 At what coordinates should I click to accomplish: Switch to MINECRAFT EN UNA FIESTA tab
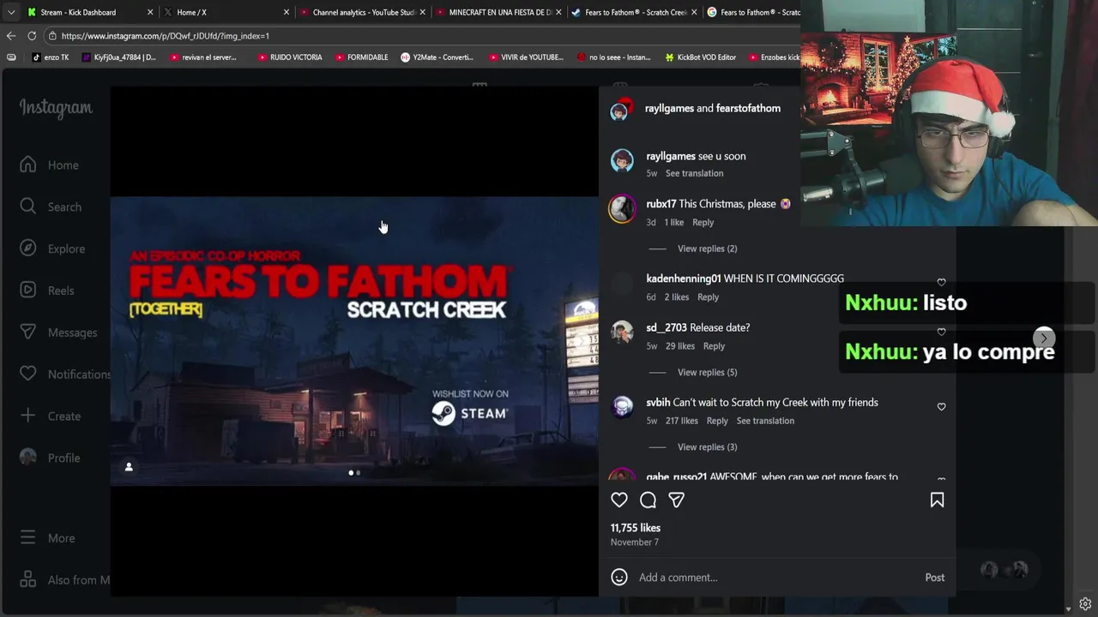point(499,12)
